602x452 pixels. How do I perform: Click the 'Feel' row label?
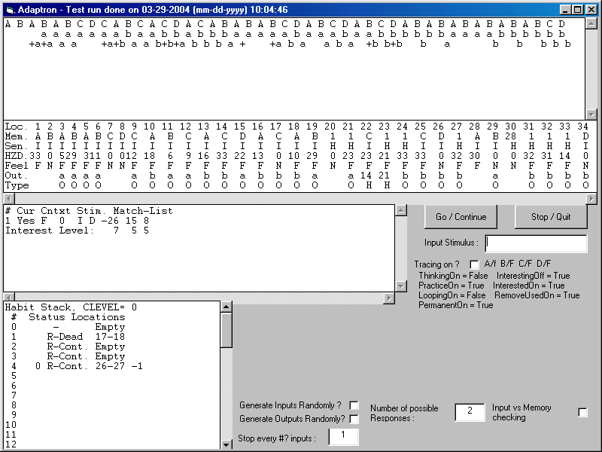pyautogui.click(x=17, y=166)
